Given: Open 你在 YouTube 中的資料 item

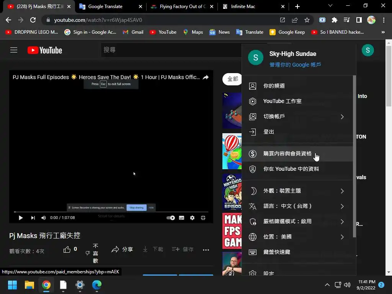Looking at the screenshot, I should [297, 169].
